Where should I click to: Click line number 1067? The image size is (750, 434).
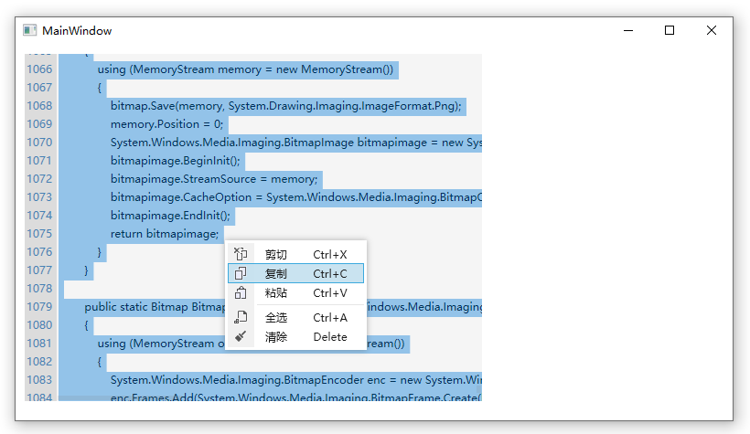[39, 88]
